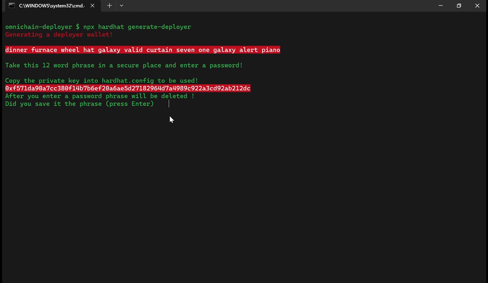
Task: Click 'Copy the private key into hardhat.config' line
Action: pyautogui.click(x=102, y=80)
